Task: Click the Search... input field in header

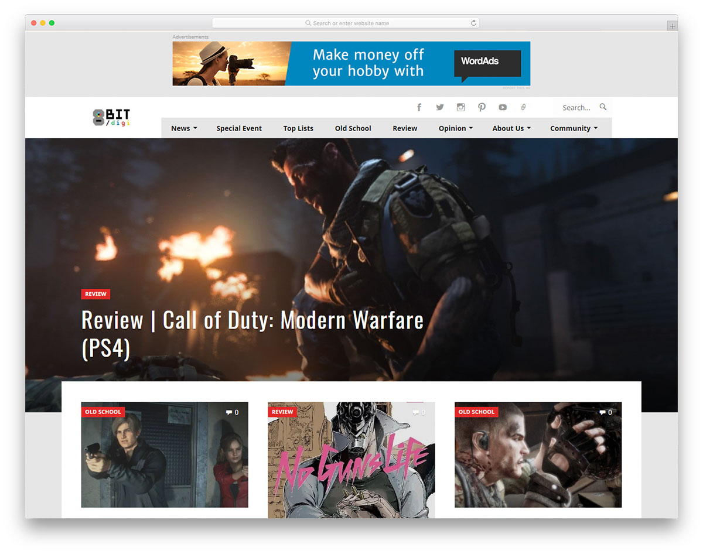Action: [576, 107]
